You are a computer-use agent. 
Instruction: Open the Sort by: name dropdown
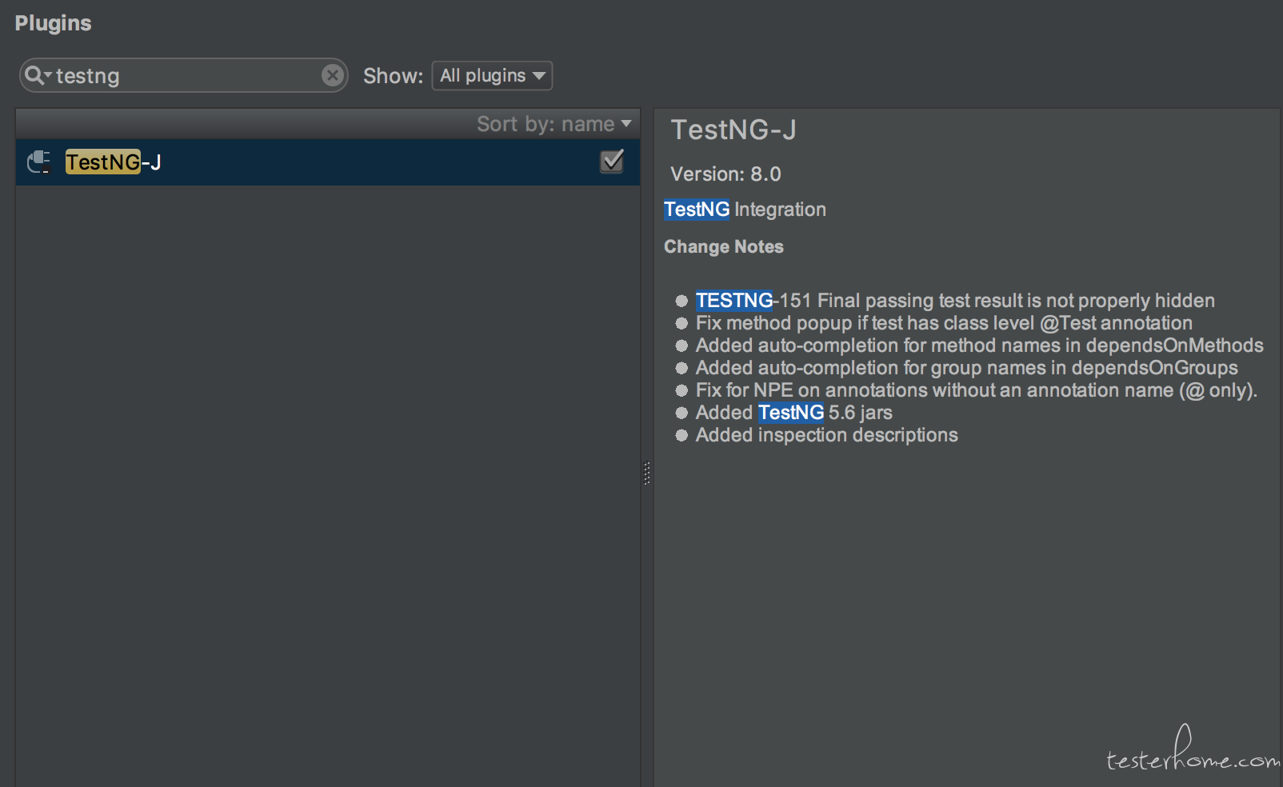pos(554,124)
